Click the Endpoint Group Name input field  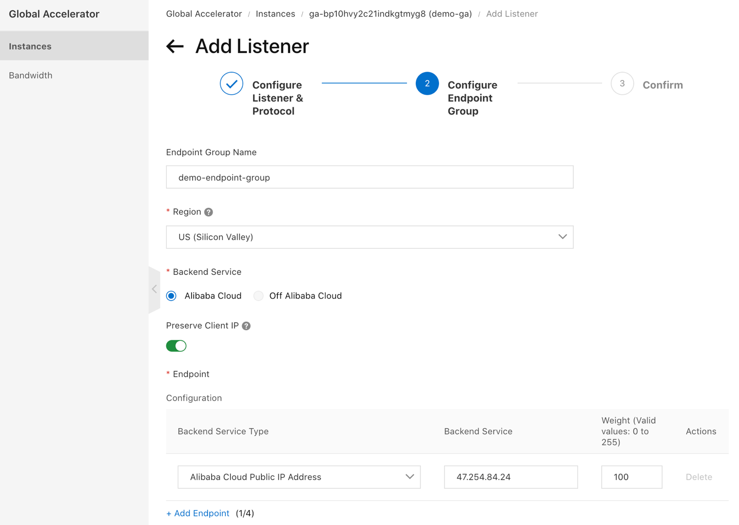pyautogui.click(x=370, y=177)
